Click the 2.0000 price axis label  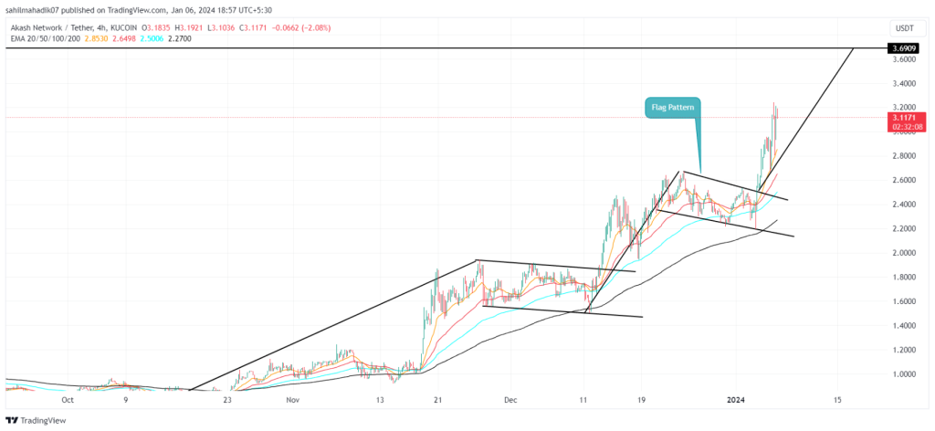click(903, 253)
